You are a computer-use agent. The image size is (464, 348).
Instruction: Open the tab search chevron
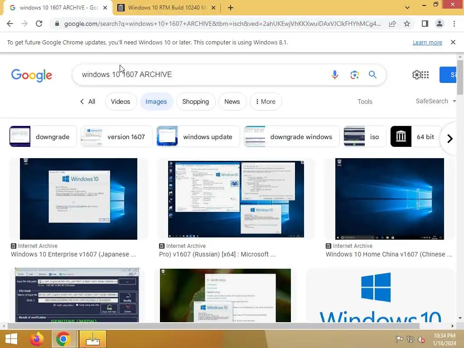click(407, 8)
